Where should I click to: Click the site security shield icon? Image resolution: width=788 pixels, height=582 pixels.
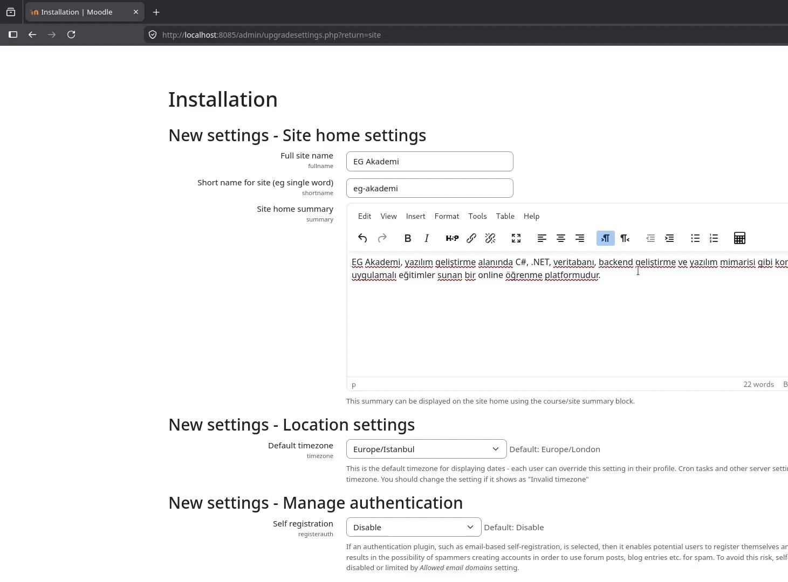point(153,34)
